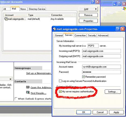Click the 'mail (default)' type cell
This screenshot has height=117, width=126.
[34, 19]
